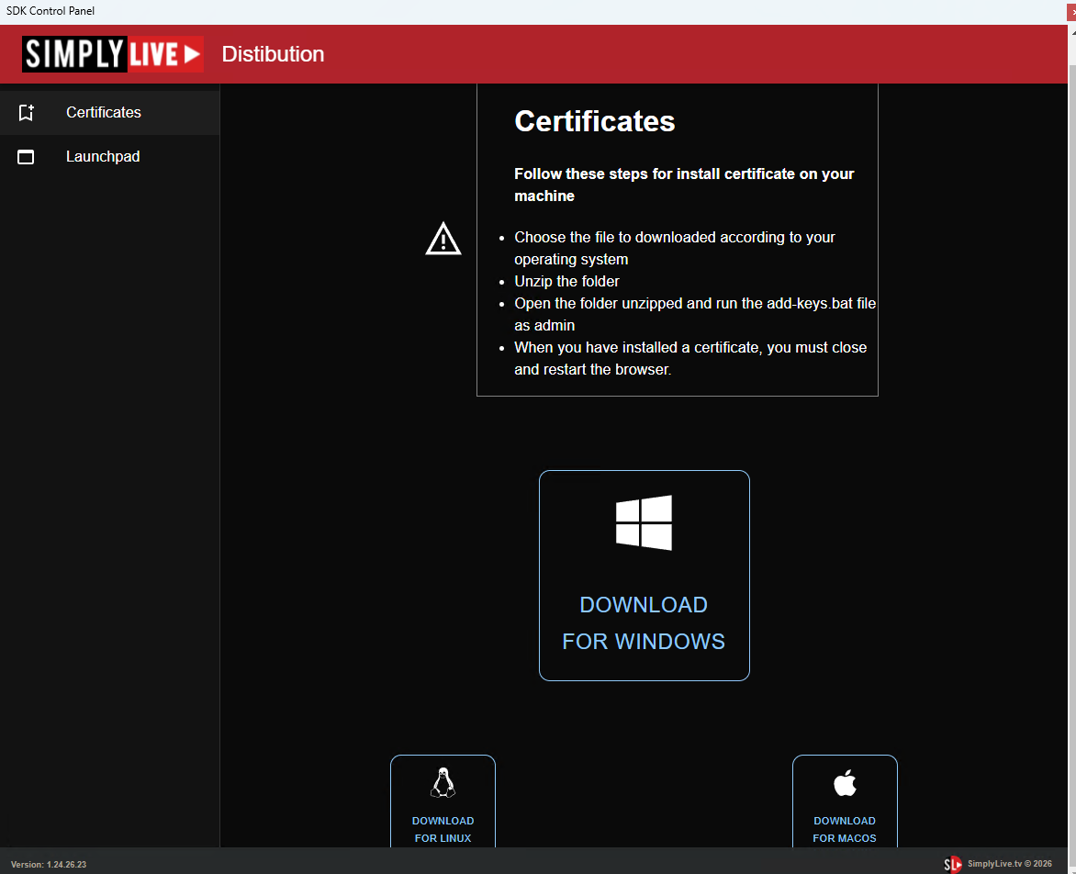Click the 'Unzip the folder' instruction line
The width and height of the screenshot is (1076, 874).
[566, 281]
